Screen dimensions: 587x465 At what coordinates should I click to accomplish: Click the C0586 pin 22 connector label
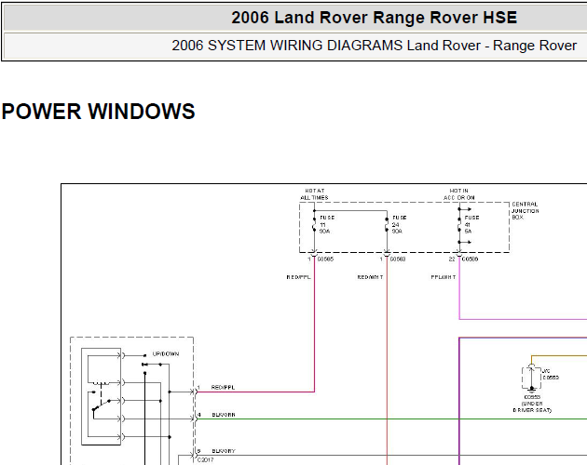[463, 259]
